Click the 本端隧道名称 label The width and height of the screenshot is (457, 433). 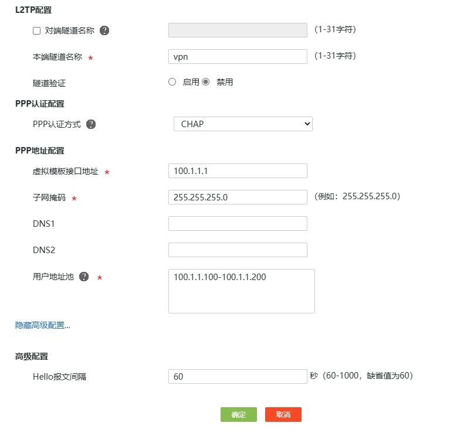click(x=57, y=57)
